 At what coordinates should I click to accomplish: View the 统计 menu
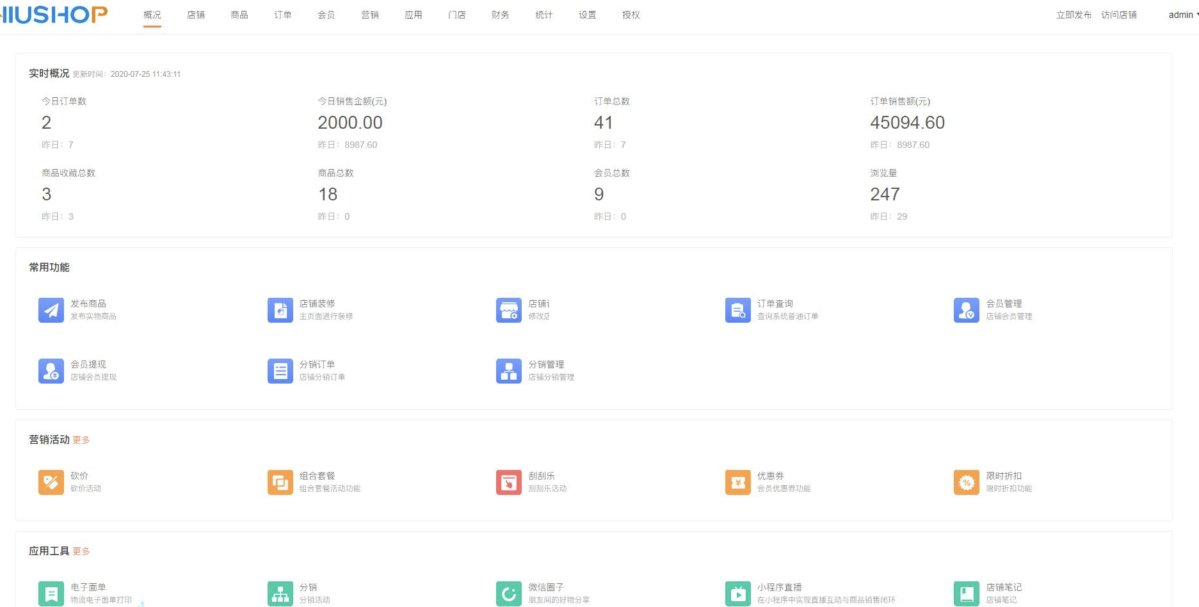(x=544, y=15)
